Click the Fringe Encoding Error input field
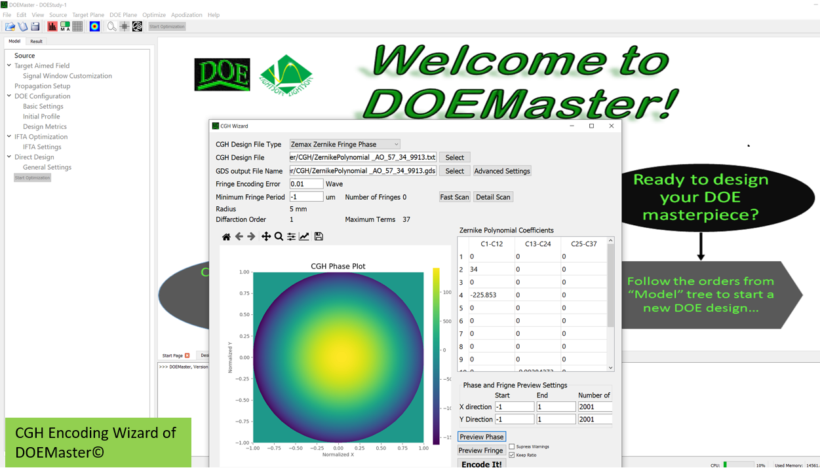Image resolution: width=820 pixels, height=472 pixels. tap(306, 184)
